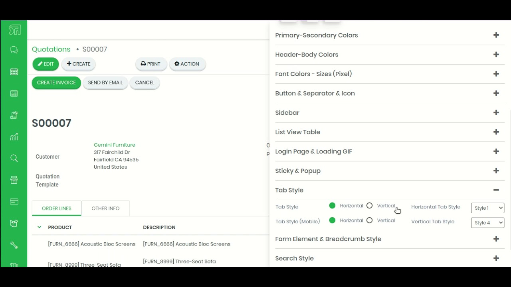Expand the Search Style section
Screen dimensions: 511x287
coord(390,258)
